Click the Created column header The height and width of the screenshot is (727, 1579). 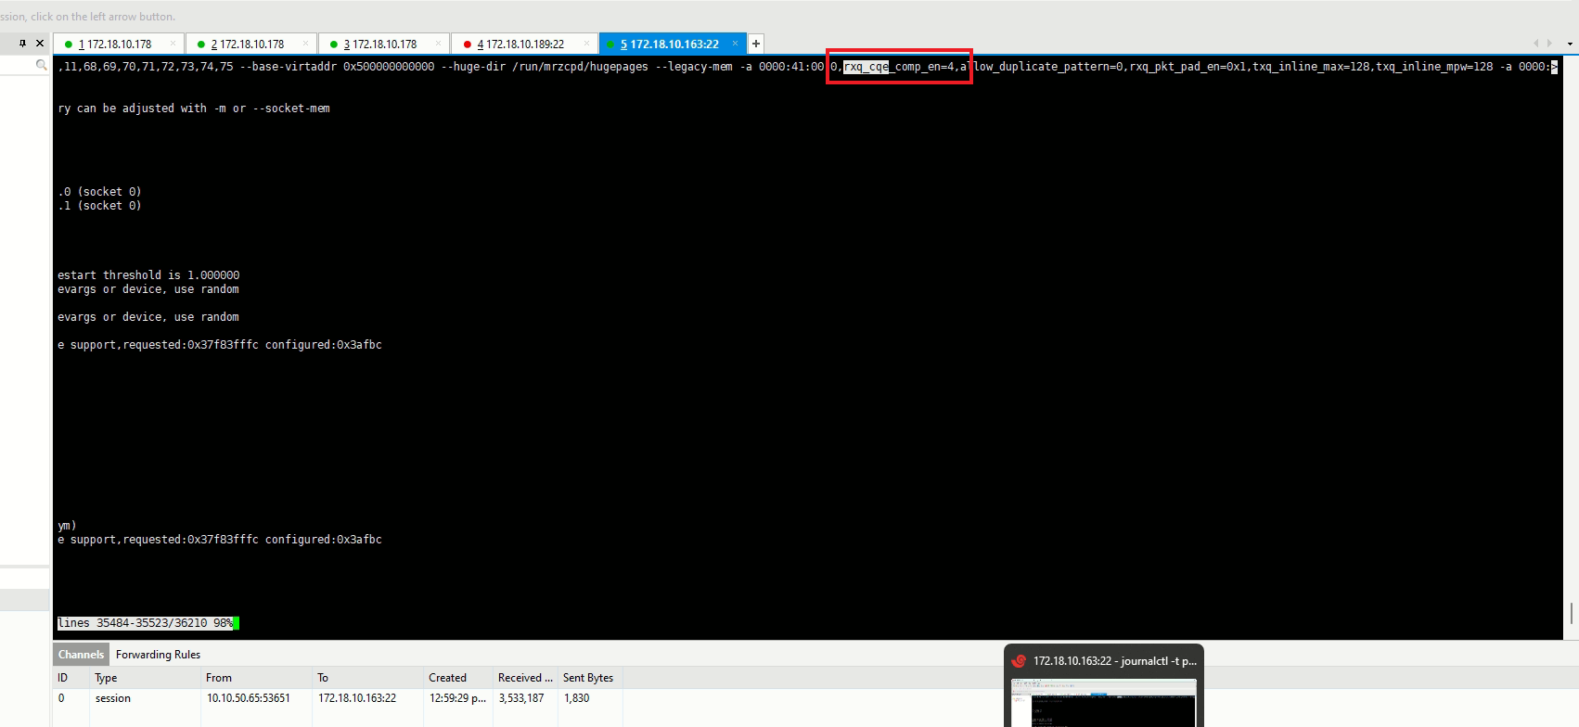pyautogui.click(x=447, y=678)
